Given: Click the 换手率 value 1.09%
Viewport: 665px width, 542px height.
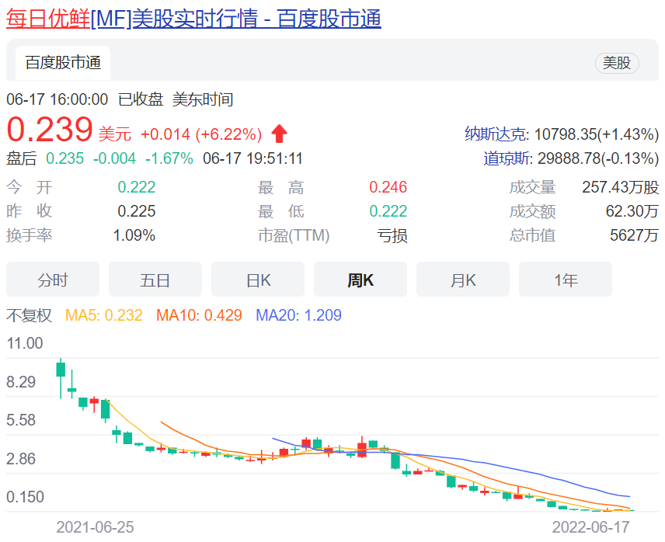Looking at the screenshot, I should 134,235.
